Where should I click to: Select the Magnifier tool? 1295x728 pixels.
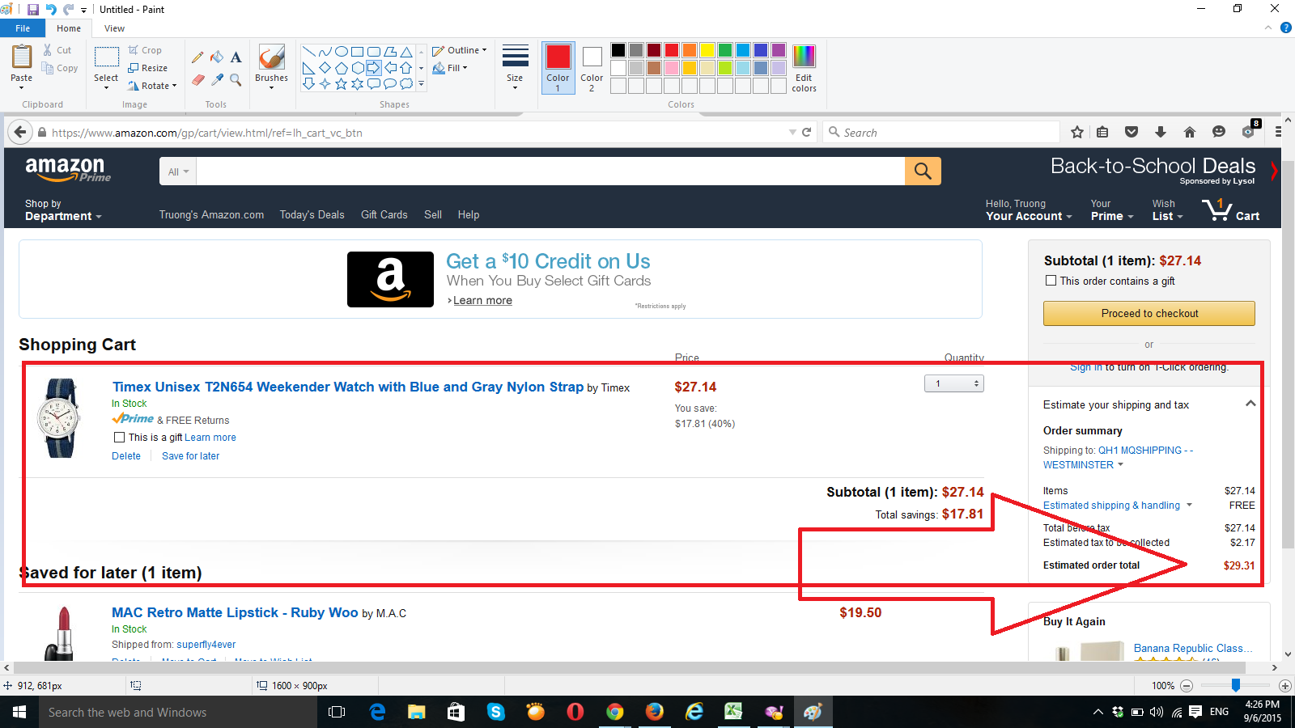236,79
